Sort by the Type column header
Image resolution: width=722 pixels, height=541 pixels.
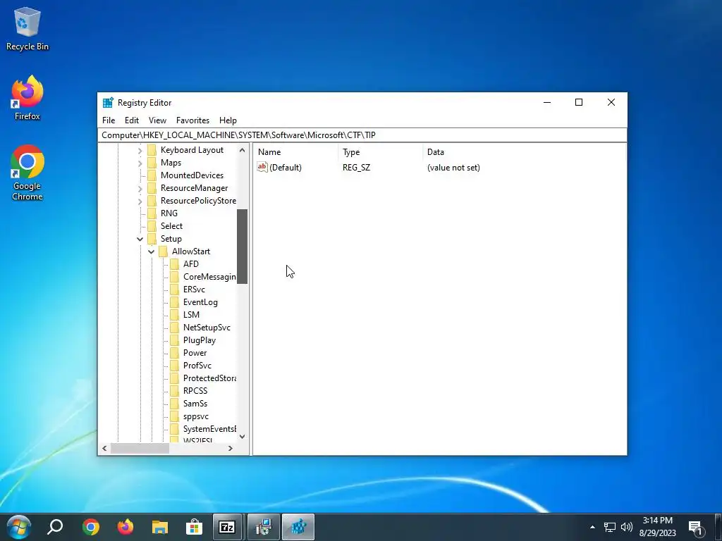click(x=380, y=152)
